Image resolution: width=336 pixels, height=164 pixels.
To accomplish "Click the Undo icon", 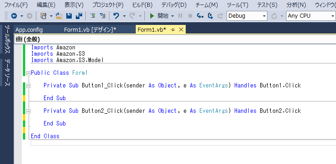I will [x=116, y=16].
